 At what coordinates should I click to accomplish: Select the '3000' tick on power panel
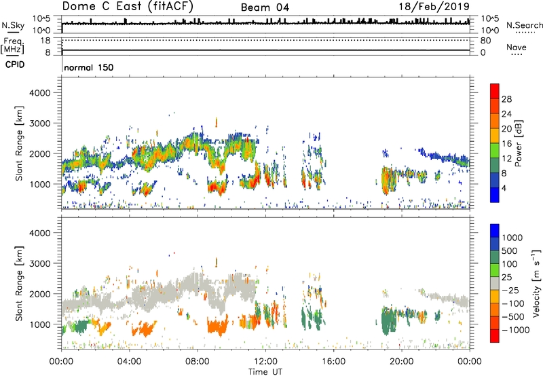coord(39,124)
